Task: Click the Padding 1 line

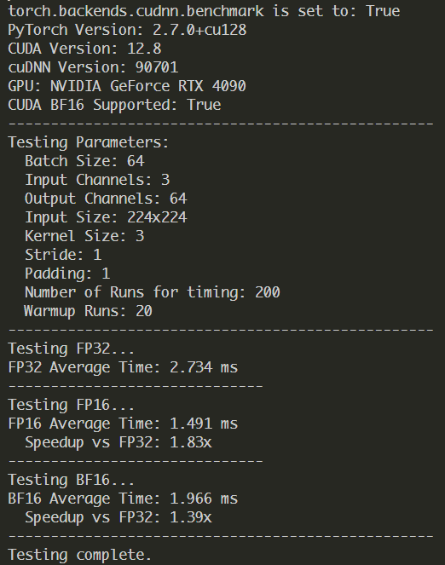Action: pos(67,274)
